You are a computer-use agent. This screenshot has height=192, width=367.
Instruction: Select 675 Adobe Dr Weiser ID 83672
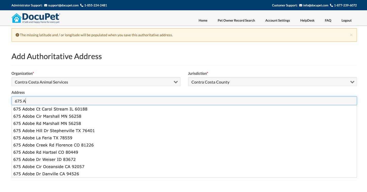click(x=184, y=159)
